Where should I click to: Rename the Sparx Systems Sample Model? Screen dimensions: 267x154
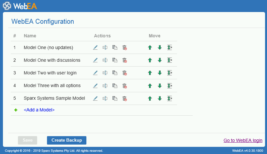(x=105, y=98)
